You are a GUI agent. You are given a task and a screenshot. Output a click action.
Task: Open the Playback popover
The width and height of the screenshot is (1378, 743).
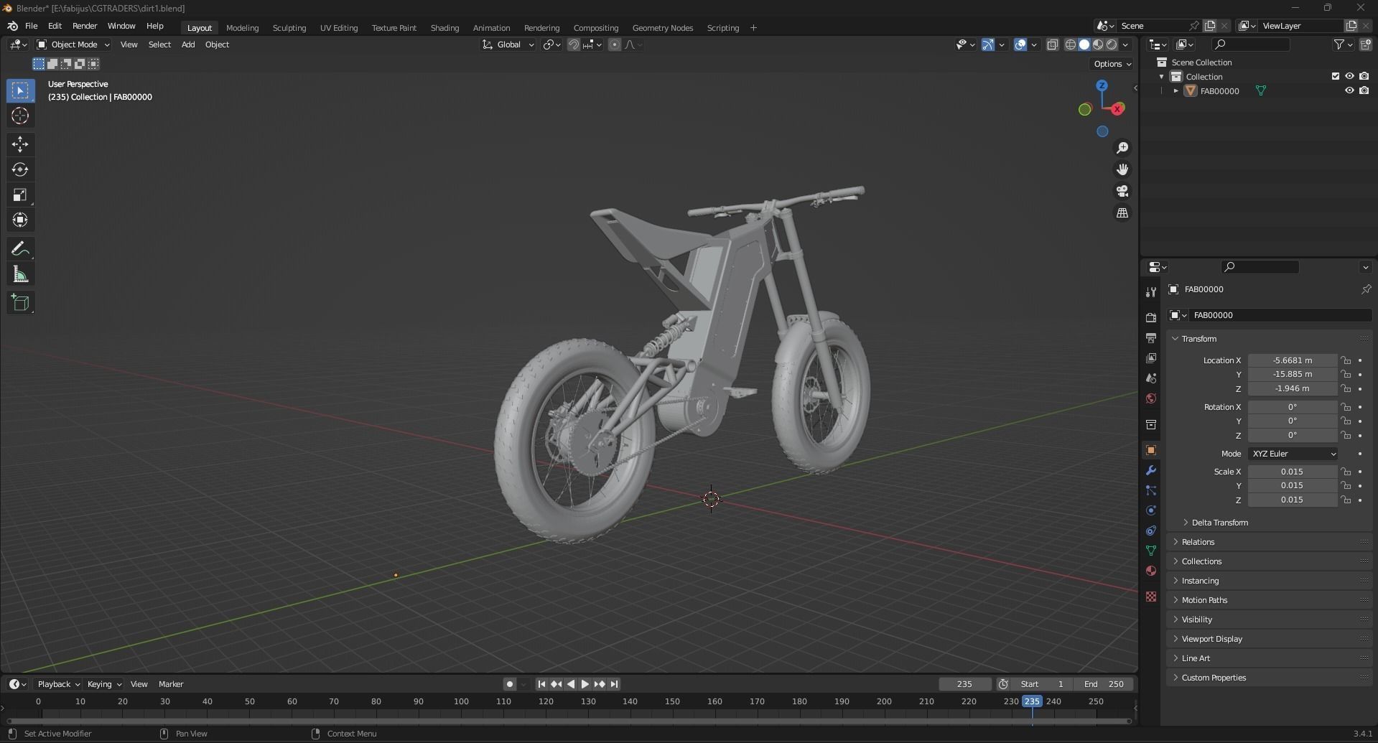point(57,684)
